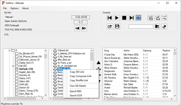The width and height of the screenshot is (181, 106).
Task: Select Art_of_Vandalism.sid file
Action: tap(67, 66)
